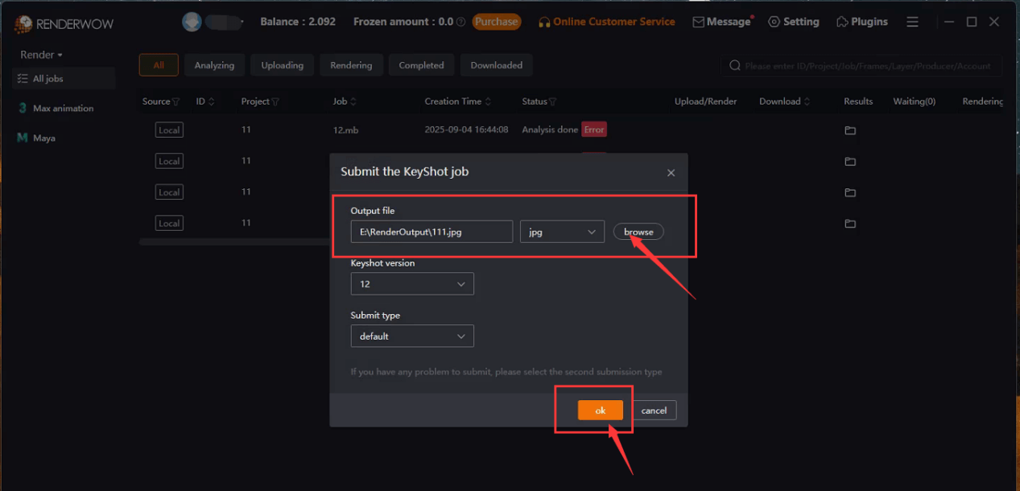Switch to the Rendering jobs tab
Image resolution: width=1020 pixels, height=491 pixels.
tap(351, 65)
